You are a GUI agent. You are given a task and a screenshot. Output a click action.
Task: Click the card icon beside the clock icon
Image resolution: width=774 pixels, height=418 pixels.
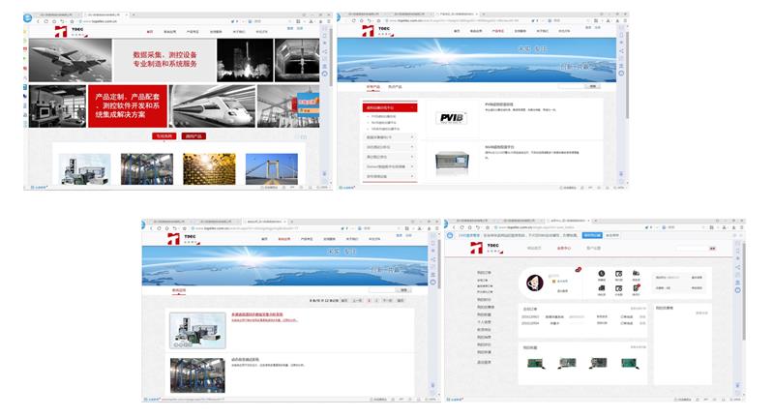[x=618, y=274]
